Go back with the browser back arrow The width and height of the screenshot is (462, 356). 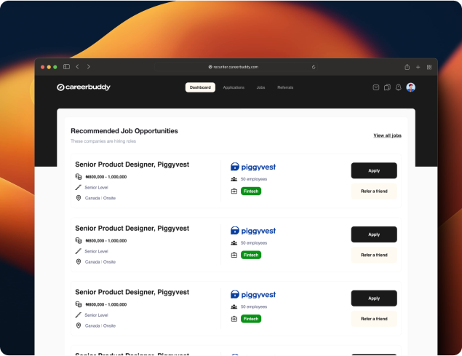click(x=78, y=67)
